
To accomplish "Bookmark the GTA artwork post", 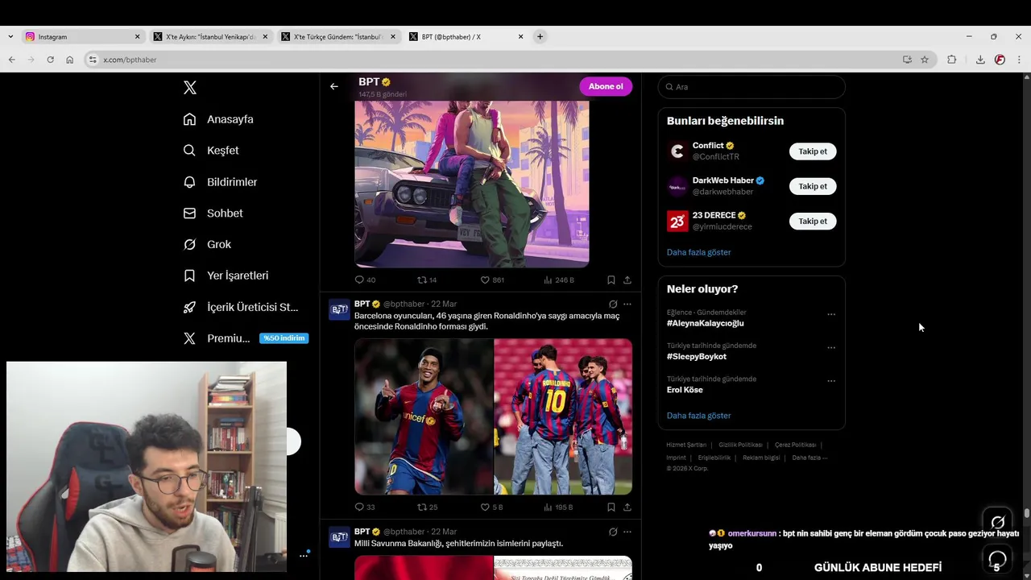I will click(611, 280).
